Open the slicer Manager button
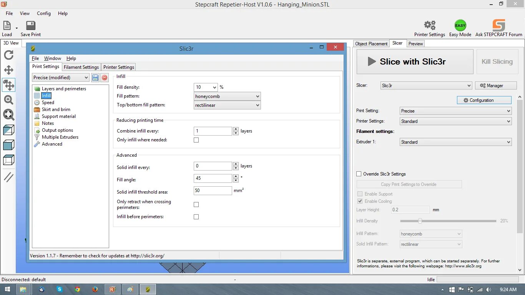 pyautogui.click(x=496, y=86)
